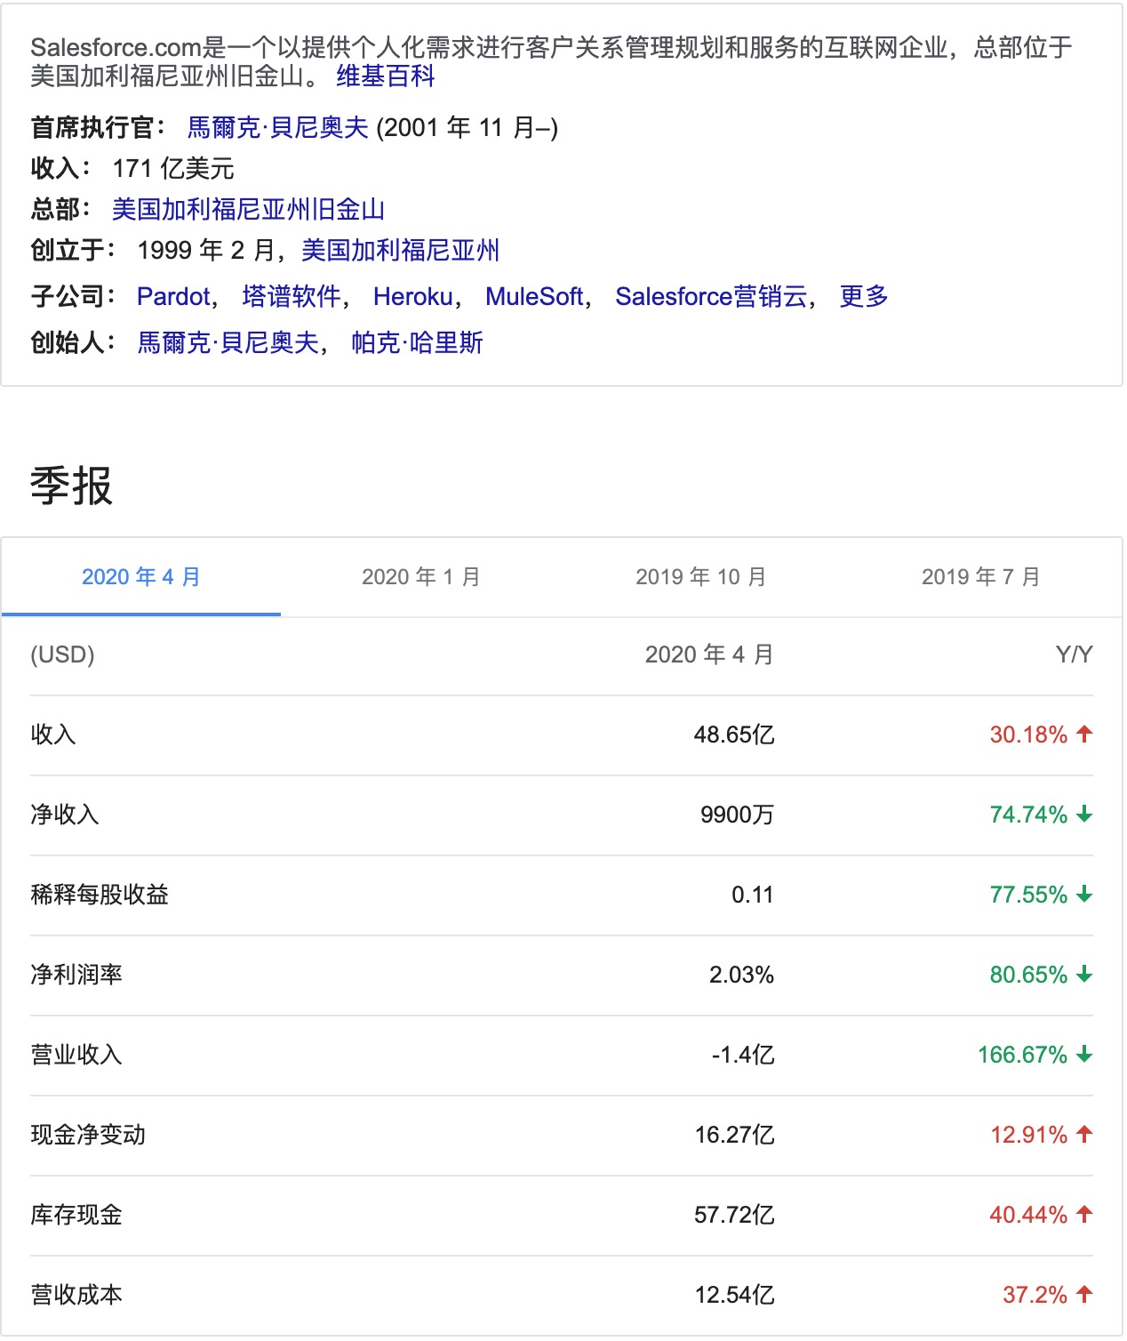Open the 维基百科 source link
The width and height of the screenshot is (1127, 1341).
pos(386,76)
